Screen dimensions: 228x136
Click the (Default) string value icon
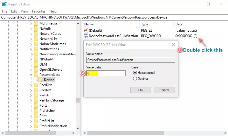click(x=86, y=30)
